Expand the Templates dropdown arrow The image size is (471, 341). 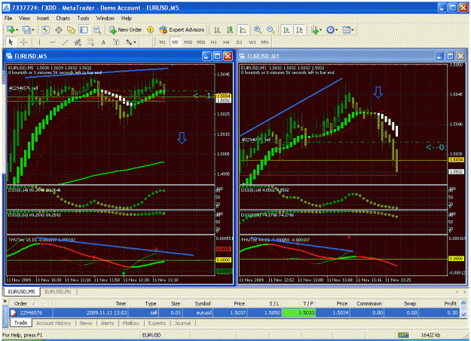coord(353,30)
